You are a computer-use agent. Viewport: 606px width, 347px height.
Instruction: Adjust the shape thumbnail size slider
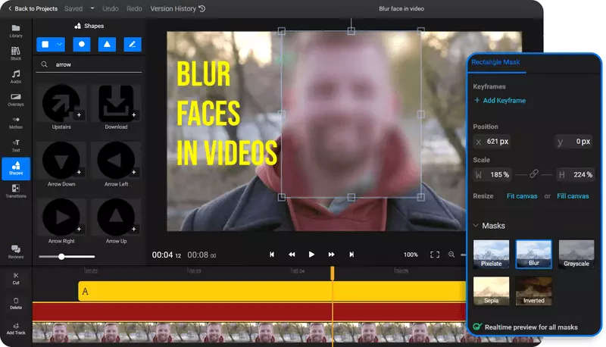pyautogui.click(x=64, y=257)
